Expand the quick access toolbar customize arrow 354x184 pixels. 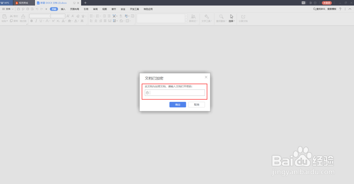(x=46, y=9)
